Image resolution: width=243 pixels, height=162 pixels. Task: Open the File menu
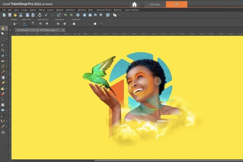(x=4, y=10)
